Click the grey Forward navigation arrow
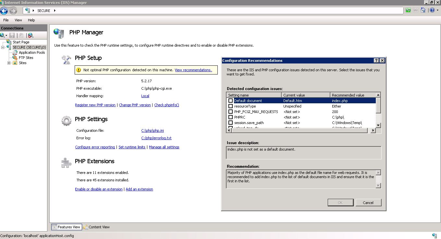 click(13, 11)
